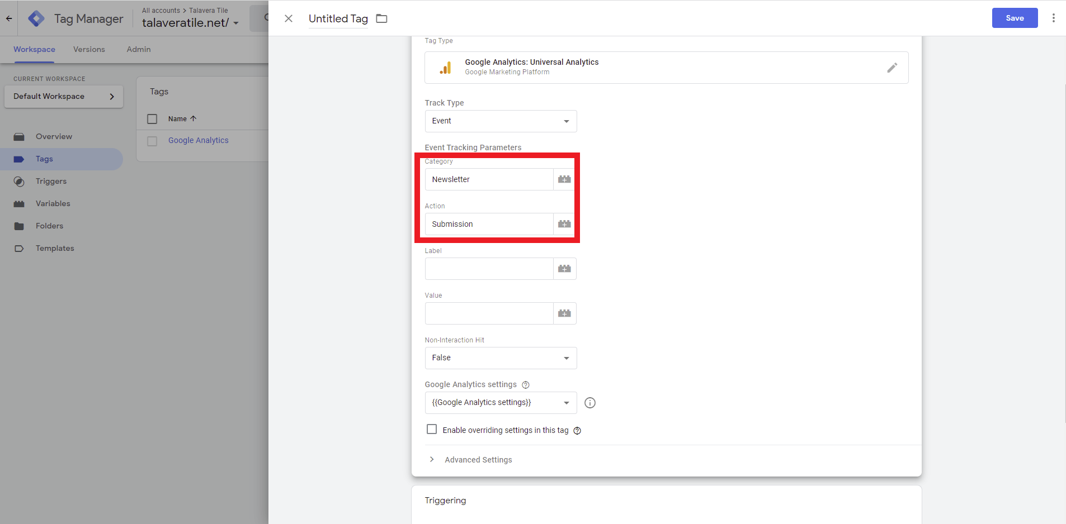Save the tag
1066x524 pixels.
(1015, 18)
